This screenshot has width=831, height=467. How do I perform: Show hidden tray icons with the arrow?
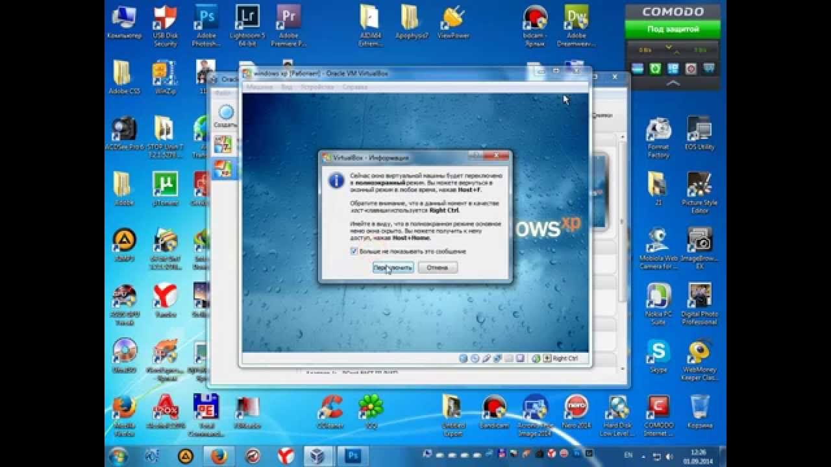643,455
